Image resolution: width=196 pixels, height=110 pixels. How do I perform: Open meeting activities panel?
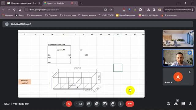coord(190,104)
